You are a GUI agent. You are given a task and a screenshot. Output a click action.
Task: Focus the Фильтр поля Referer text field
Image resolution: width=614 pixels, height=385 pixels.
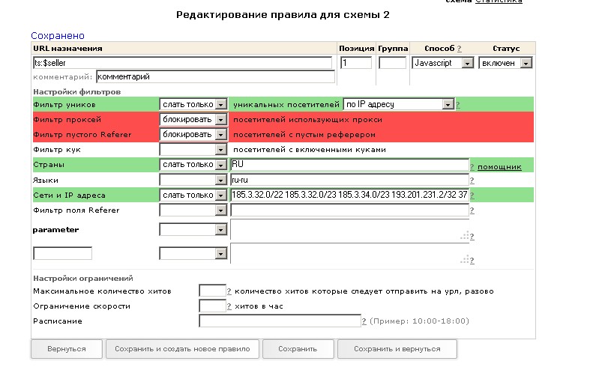349,210
